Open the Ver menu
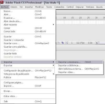This screenshot has width=105, height=104. point(21,7)
